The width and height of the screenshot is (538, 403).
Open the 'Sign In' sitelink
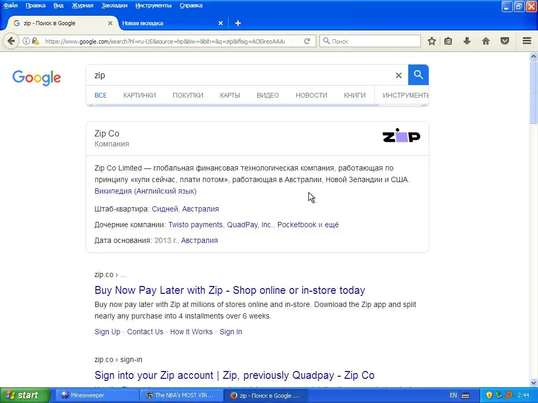[231, 332]
